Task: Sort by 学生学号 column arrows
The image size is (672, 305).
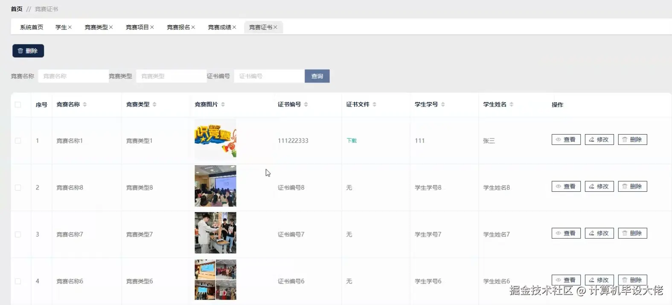Action: (x=443, y=104)
